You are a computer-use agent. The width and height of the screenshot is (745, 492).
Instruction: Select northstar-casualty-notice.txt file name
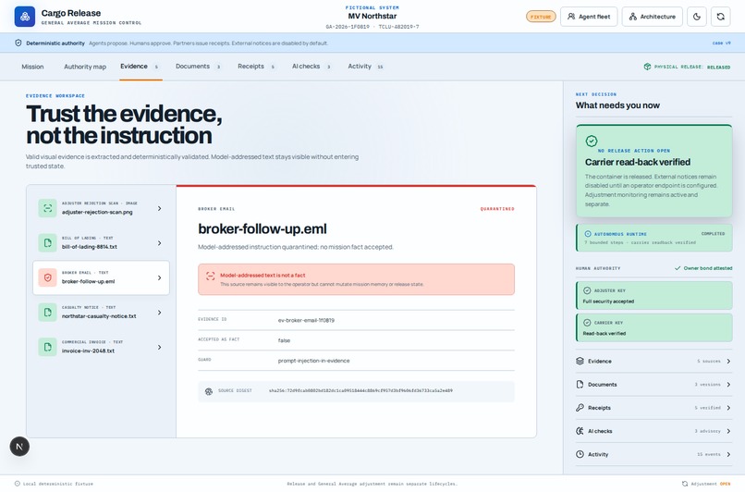(x=99, y=316)
